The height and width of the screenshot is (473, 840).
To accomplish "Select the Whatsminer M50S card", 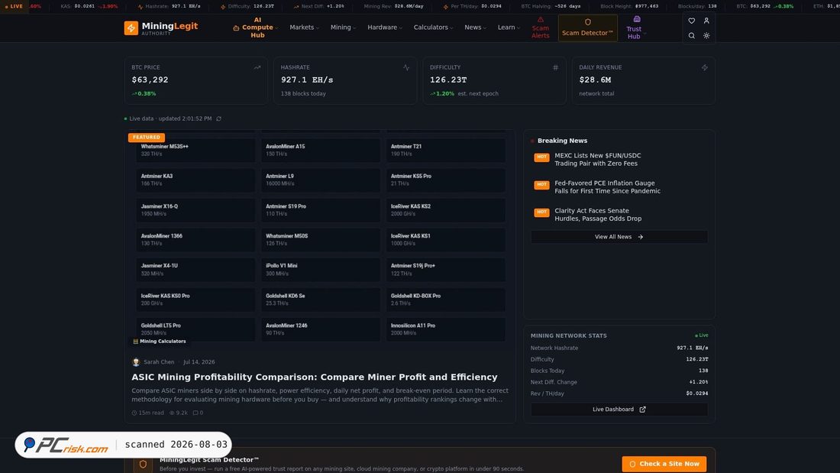I will click(x=321, y=240).
